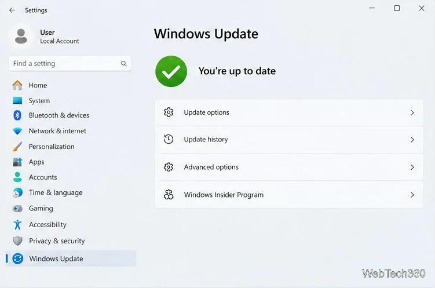Click the Apps icon in sidebar
This screenshot has width=435, height=288.
point(17,162)
